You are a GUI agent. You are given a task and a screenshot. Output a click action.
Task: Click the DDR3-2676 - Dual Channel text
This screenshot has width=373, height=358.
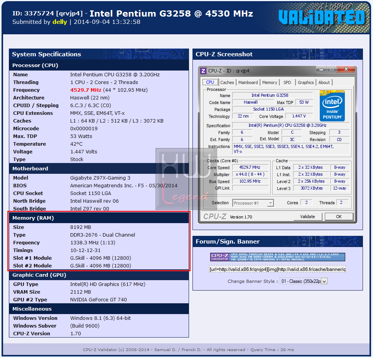103,235
